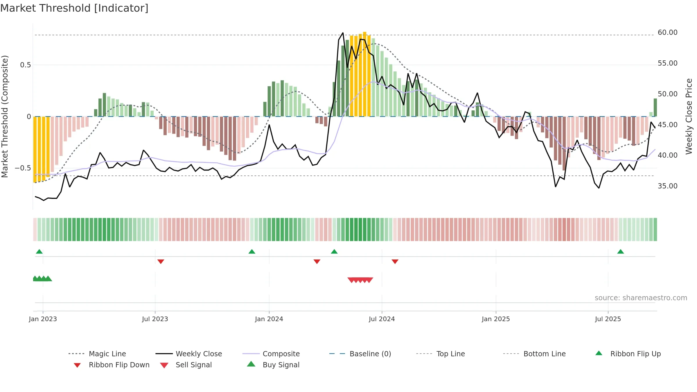Toggle the Ribbon Flip Down legend entry
697x392 pixels.
111,365
